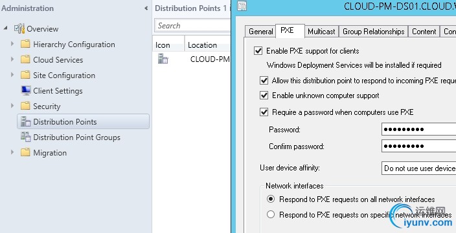Open the Group Relationships tab
This screenshot has width=456, height=233.
click(x=373, y=31)
